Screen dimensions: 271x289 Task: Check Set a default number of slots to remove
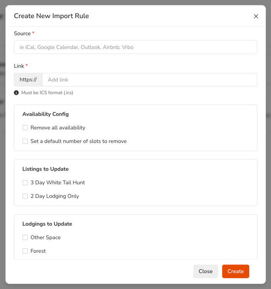coord(25,141)
